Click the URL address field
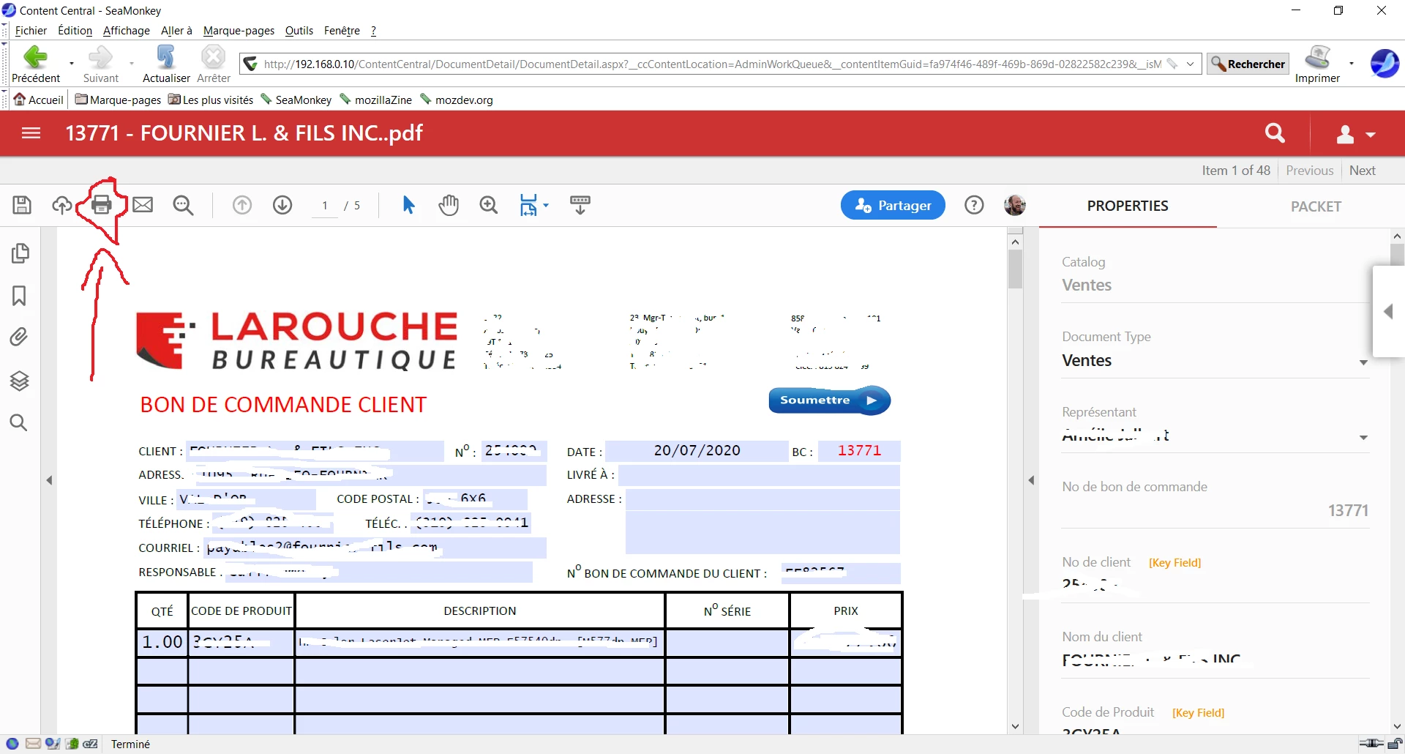The width and height of the screenshot is (1405, 754). point(713,64)
